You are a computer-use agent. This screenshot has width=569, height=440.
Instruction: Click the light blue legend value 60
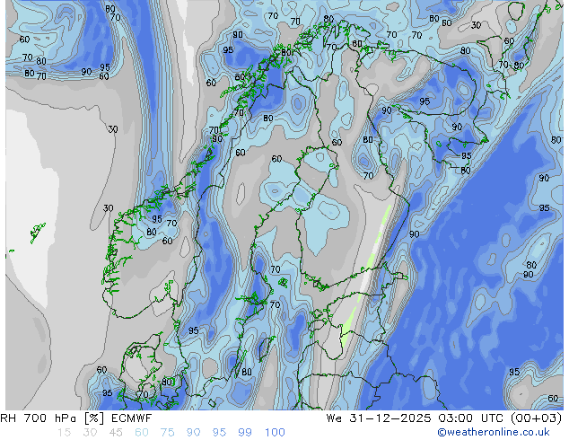pyautogui.click(x=142, y=433)
